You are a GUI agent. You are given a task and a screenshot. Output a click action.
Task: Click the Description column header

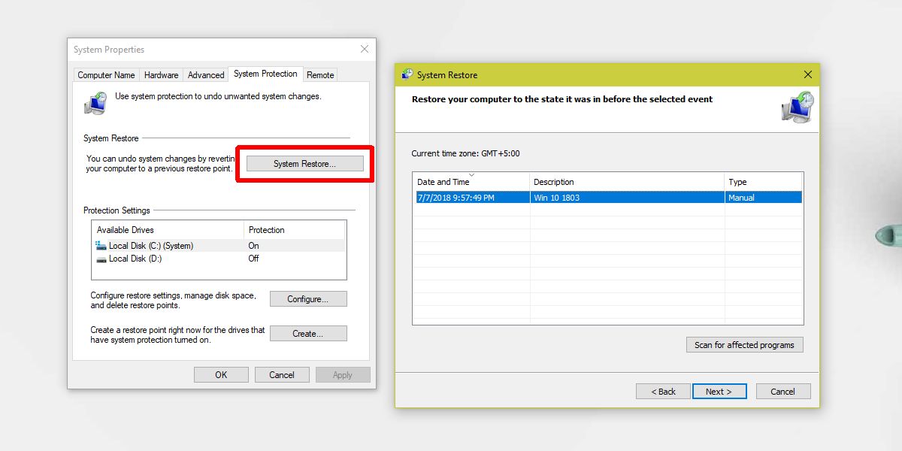pos(628,181)
